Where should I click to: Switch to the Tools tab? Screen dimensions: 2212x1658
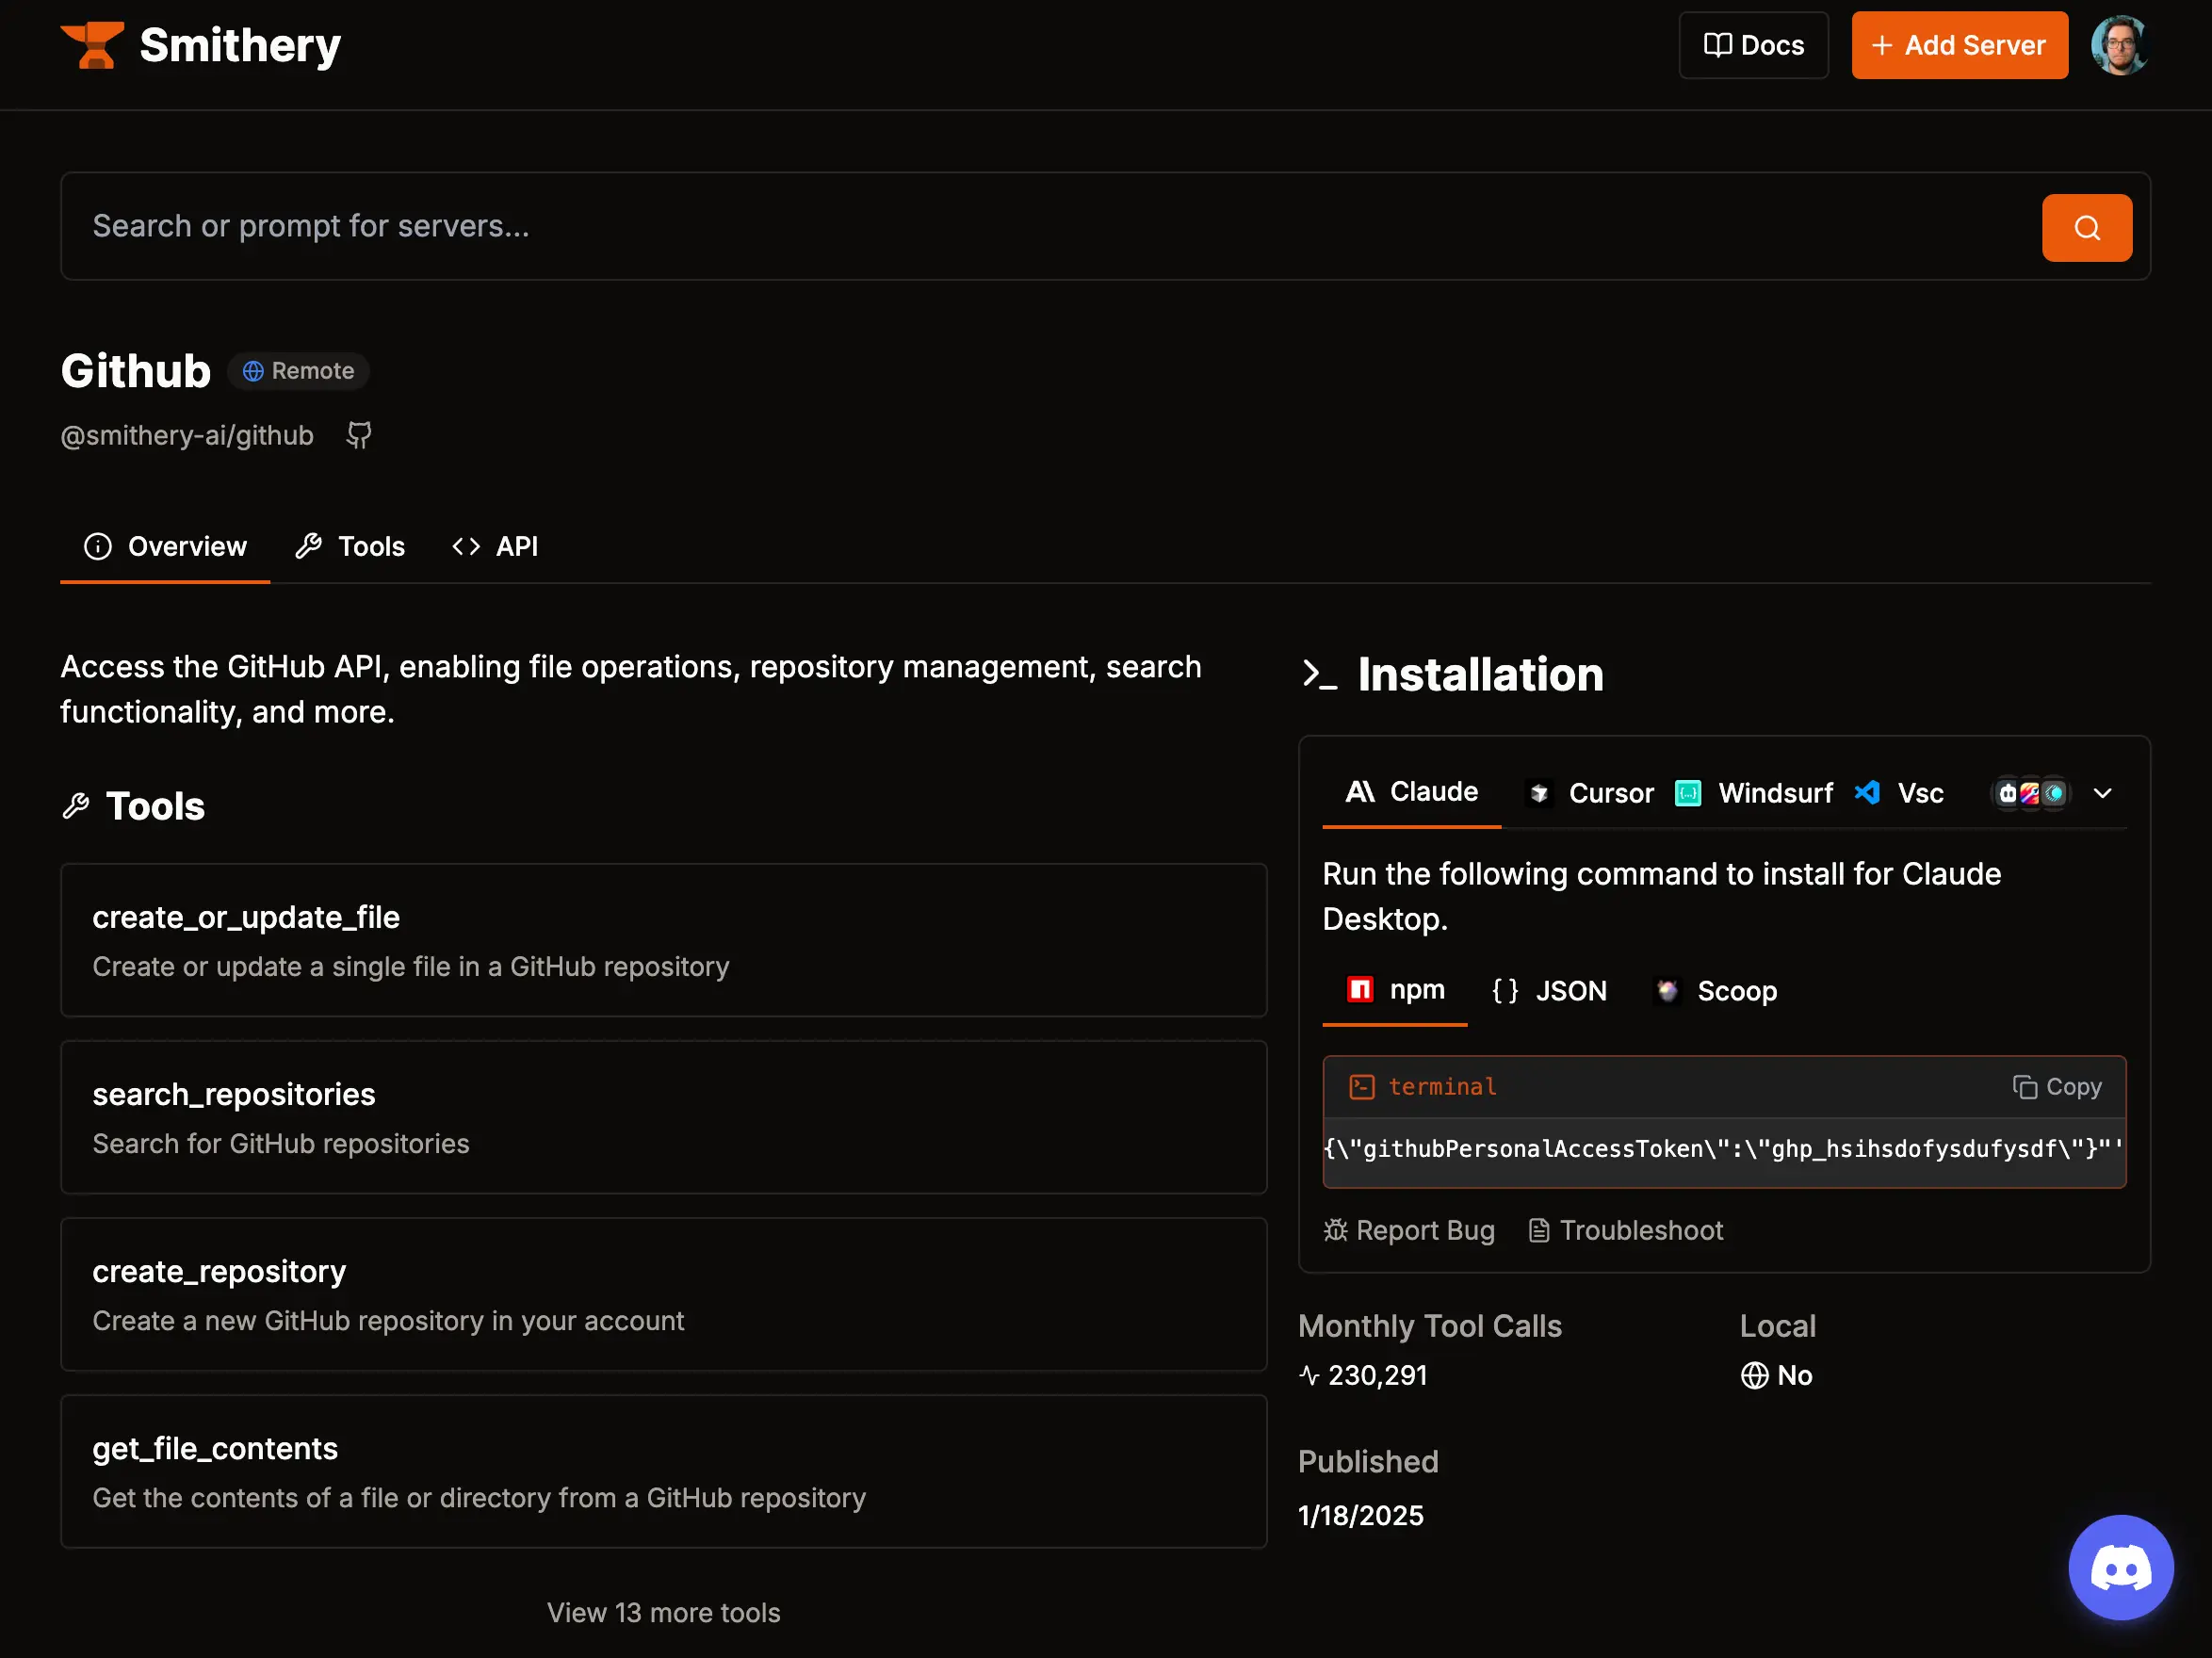click(350, 546)
